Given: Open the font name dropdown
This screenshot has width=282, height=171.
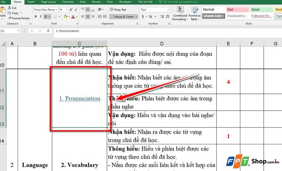Looking at the screenshot, I should (57, 9).
